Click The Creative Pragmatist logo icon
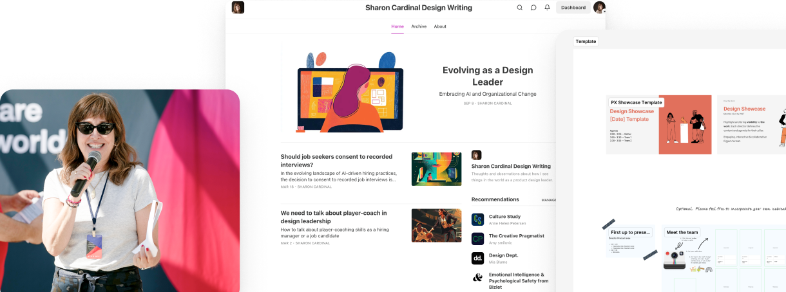The height and width of the screenshot is (292, 786). pos(477,239)
